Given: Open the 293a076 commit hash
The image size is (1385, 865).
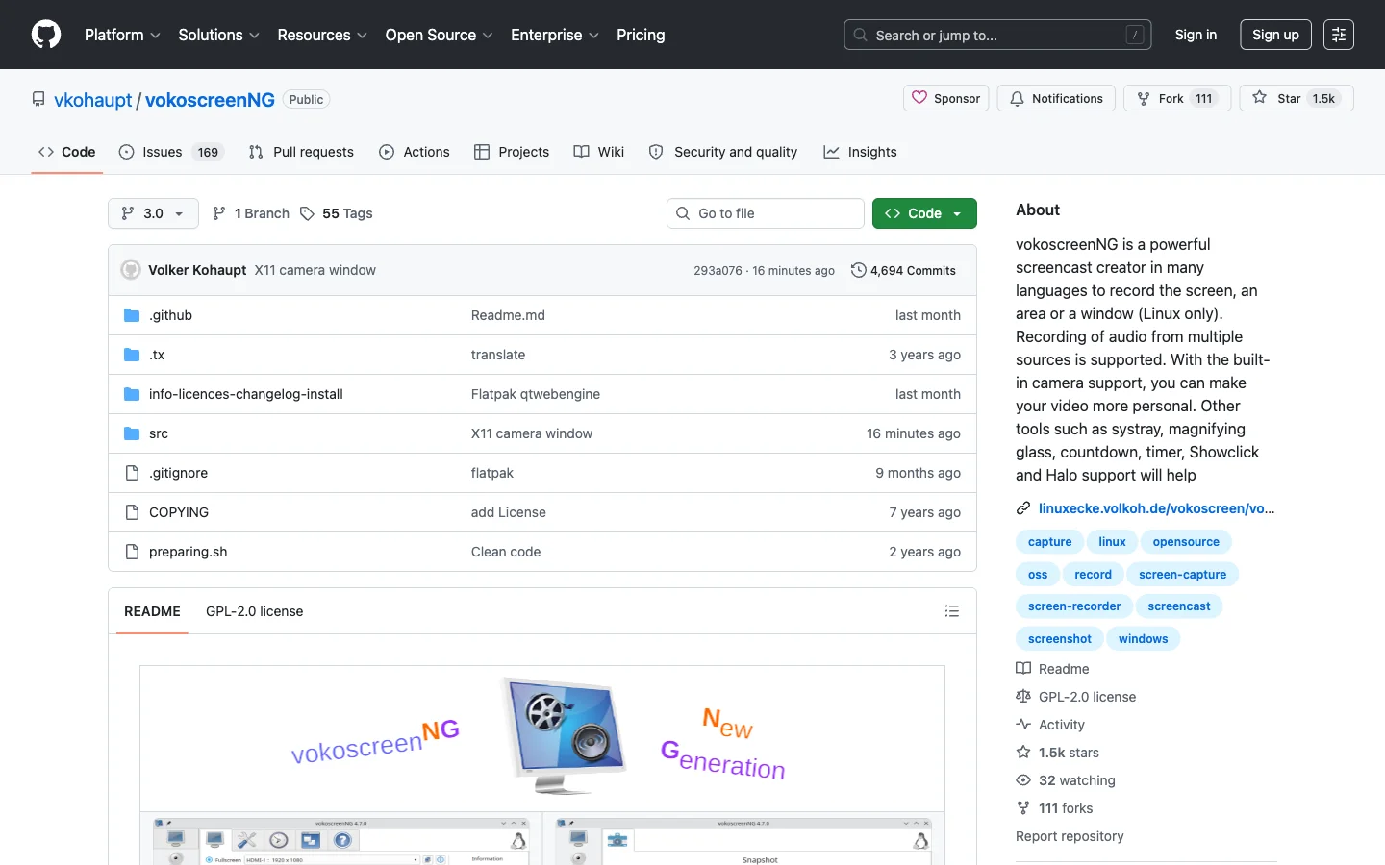Looking at the screenshot, I should (x=718, y=271).
